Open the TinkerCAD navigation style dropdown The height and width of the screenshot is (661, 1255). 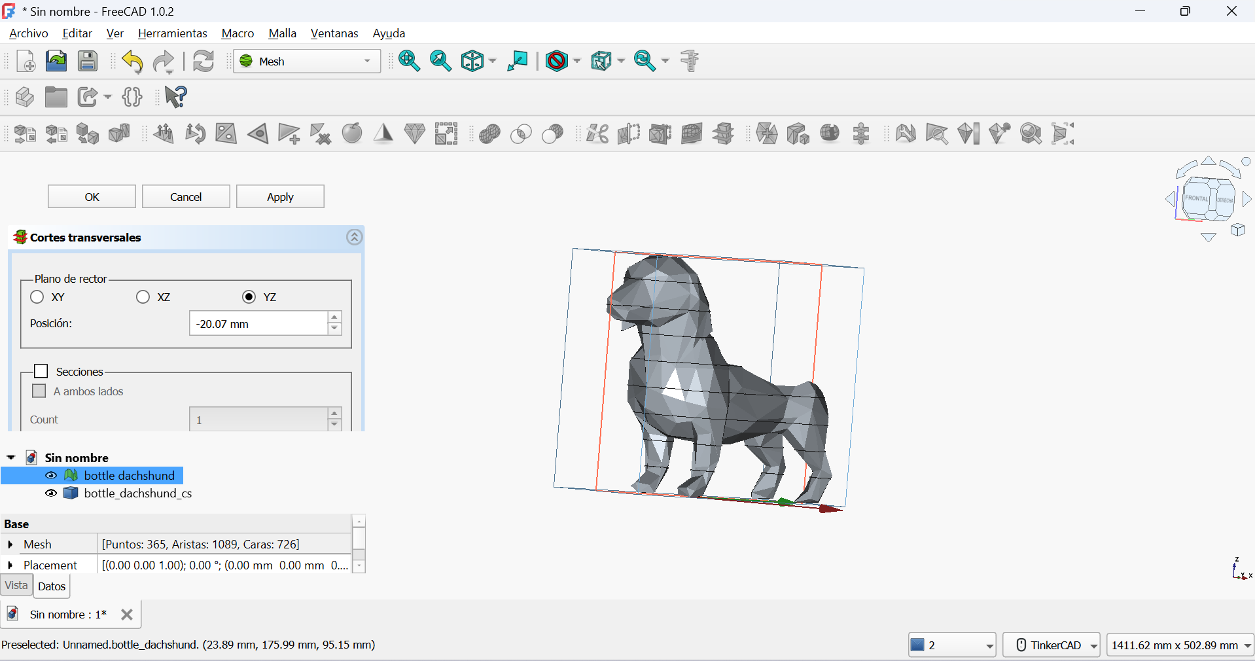[x=1052, y=645]
